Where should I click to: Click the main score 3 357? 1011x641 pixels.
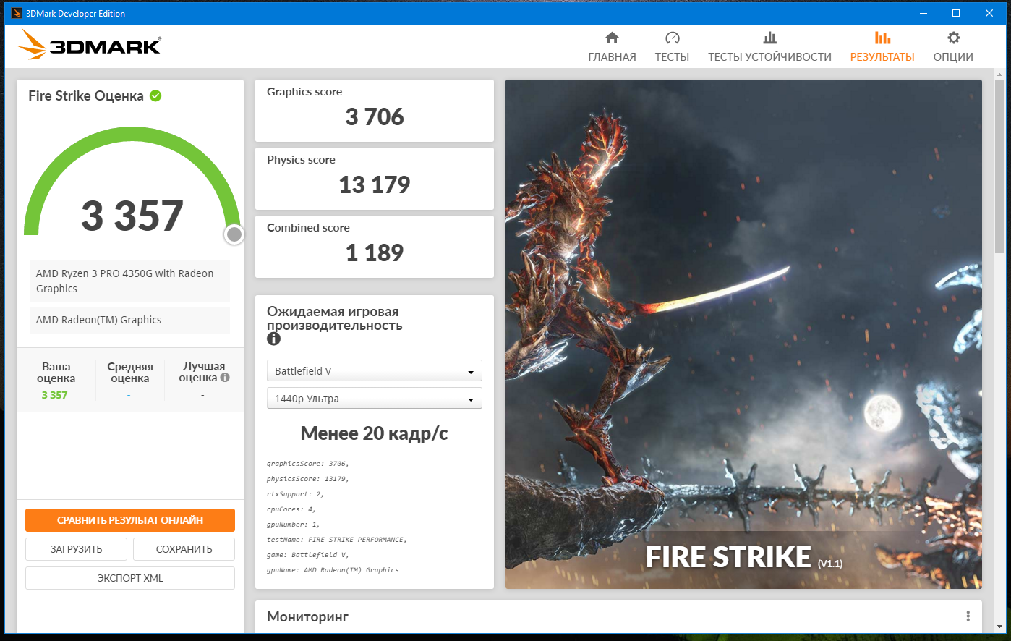(x=132, y=216)
